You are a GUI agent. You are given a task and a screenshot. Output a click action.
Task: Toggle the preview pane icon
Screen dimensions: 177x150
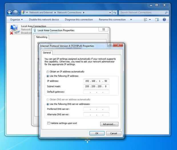tap(157, 19)
